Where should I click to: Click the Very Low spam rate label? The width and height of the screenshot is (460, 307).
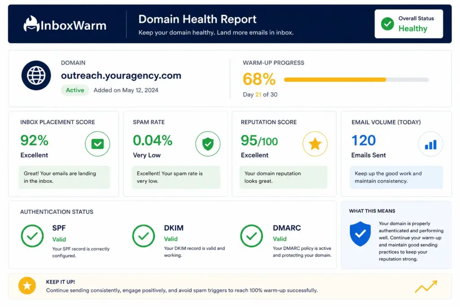coord(147,155)
